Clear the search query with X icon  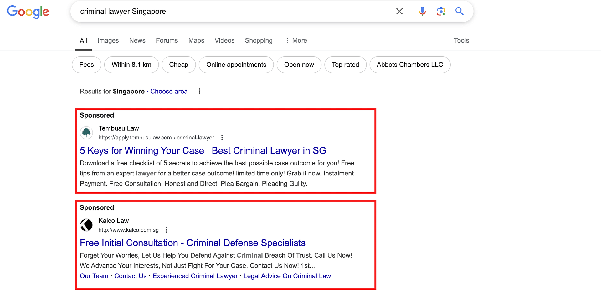click(399, 12)
